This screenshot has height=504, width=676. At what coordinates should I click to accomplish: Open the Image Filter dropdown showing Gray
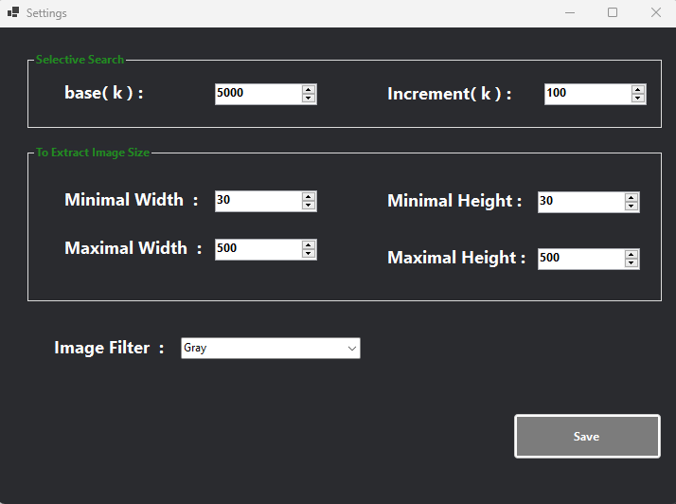271,348
